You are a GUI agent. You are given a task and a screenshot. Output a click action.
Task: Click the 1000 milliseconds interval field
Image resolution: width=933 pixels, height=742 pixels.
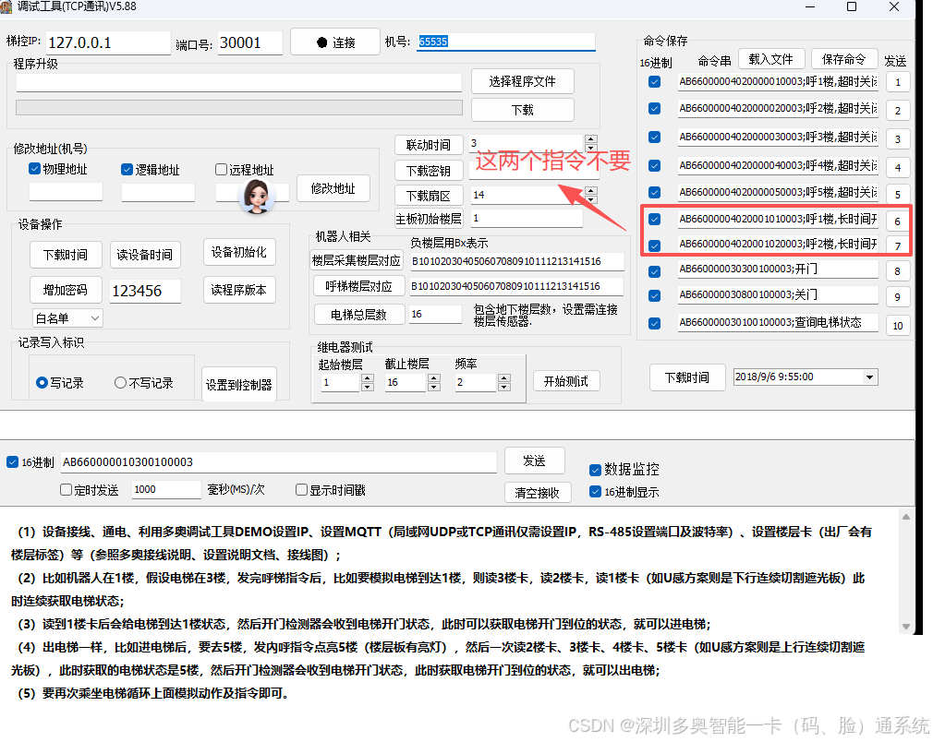point(166,489)
